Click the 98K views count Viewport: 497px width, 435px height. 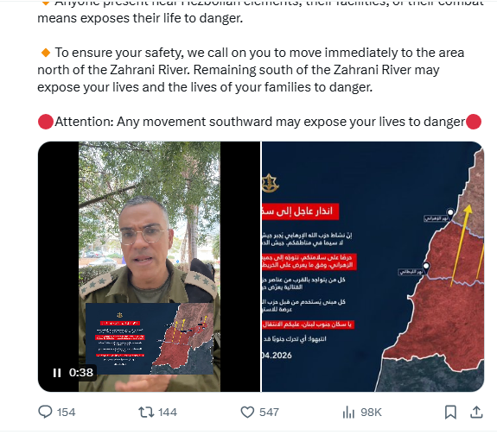coord(371,413)
